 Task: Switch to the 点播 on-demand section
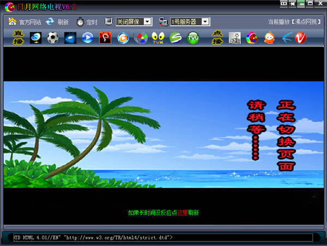(x=218, y=38)
